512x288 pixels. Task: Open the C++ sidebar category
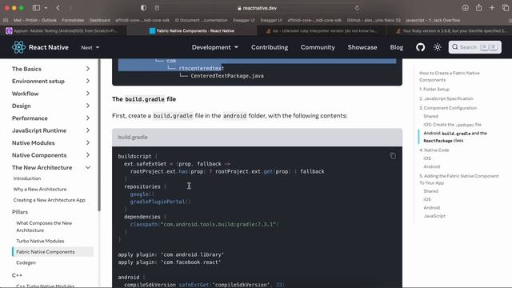pyautogui.click(x=17, y=275)
